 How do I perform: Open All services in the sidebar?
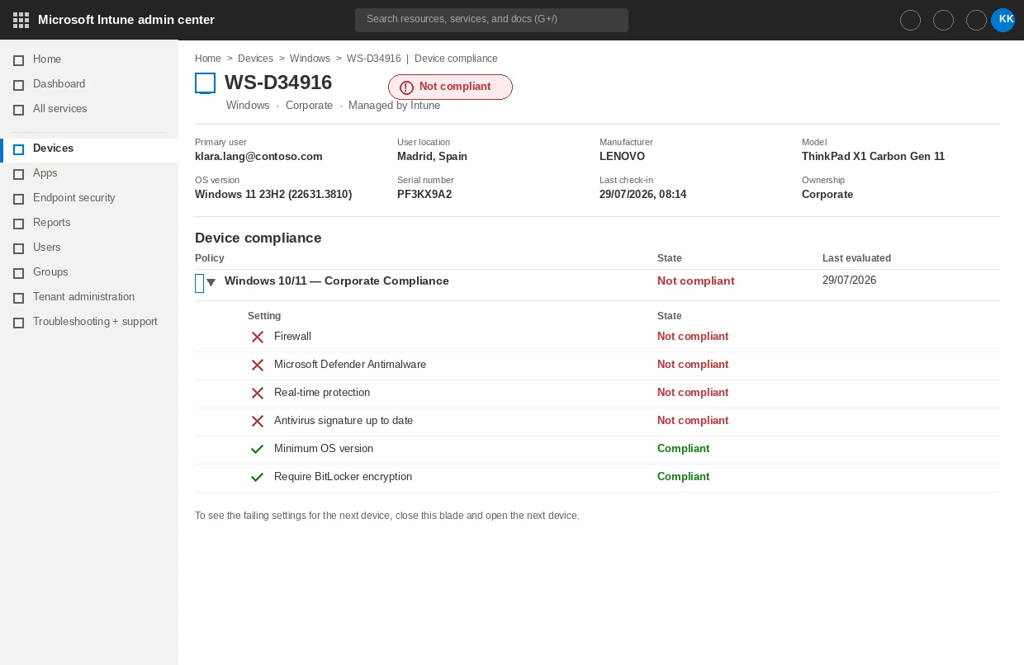click(89, 109)
